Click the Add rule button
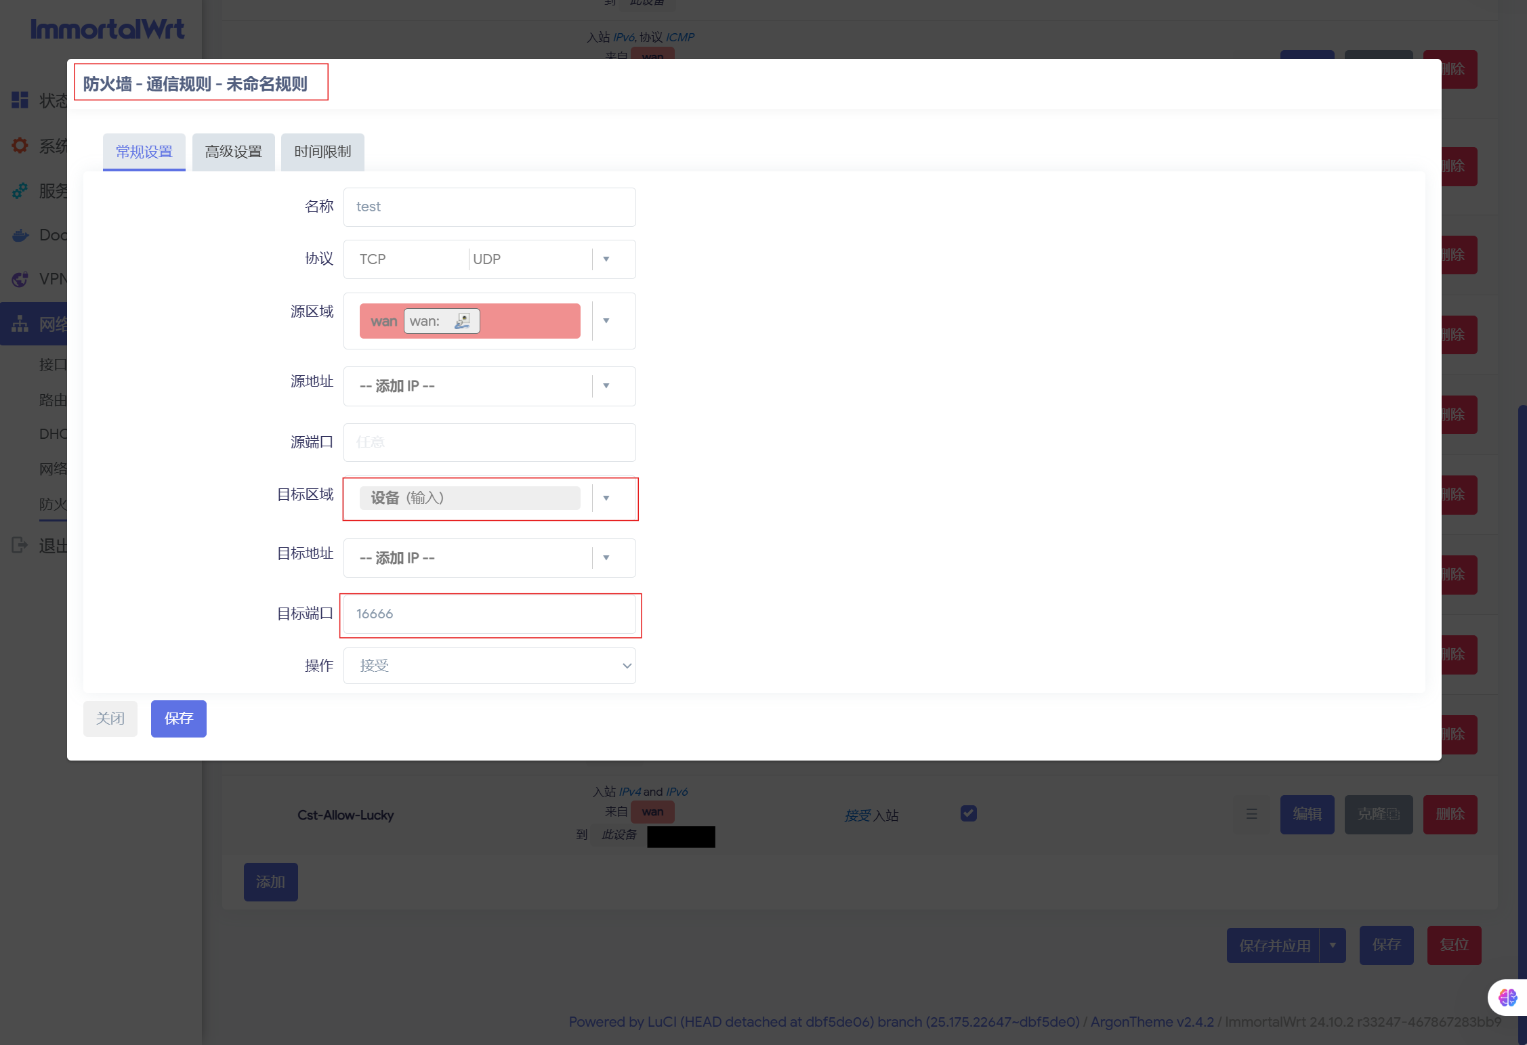 [271, 882]
